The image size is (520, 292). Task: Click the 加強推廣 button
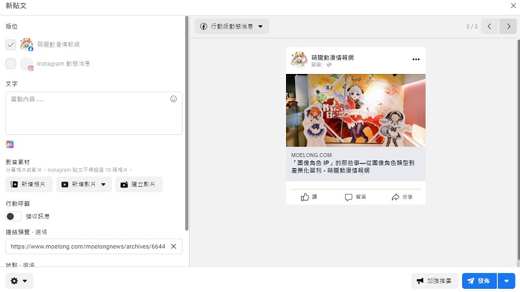tap(435, 281)
